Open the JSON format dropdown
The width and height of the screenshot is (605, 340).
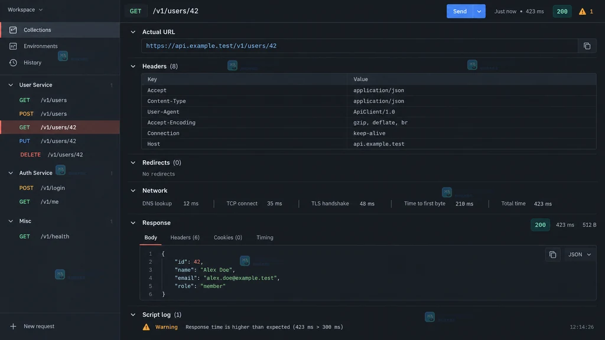point(580,254)
